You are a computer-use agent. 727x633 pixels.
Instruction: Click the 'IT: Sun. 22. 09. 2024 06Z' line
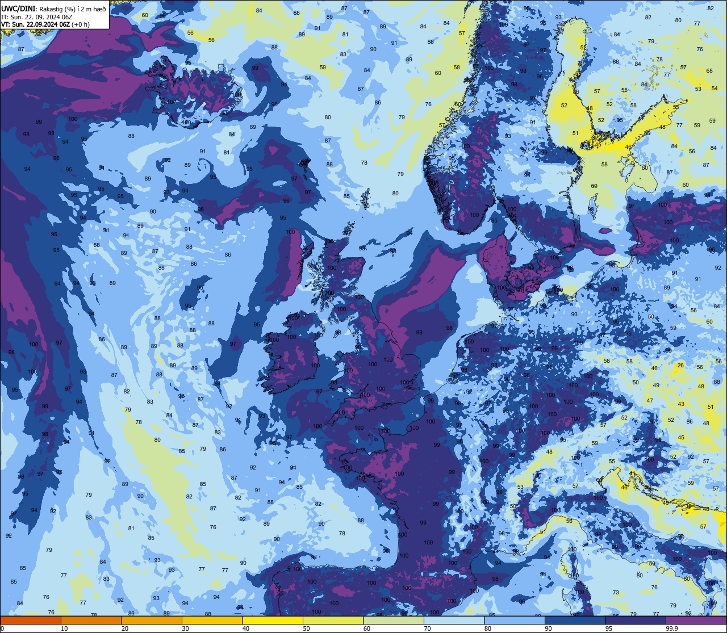pyautogui.click(x=36, y=16)
